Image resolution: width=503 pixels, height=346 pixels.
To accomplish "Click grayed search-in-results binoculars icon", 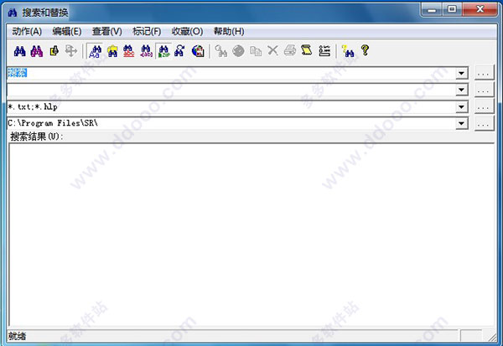I will point(221,51).
